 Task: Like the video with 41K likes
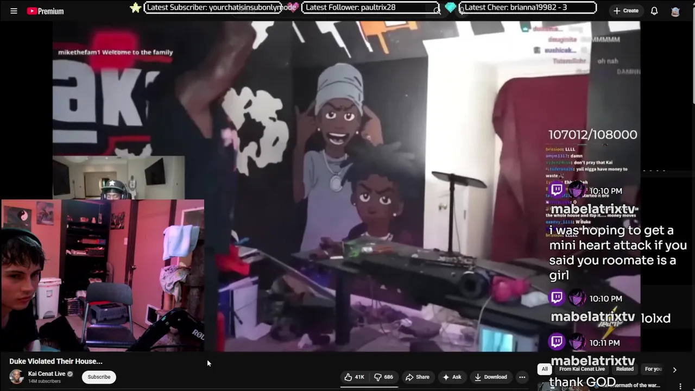click(355, 377)
